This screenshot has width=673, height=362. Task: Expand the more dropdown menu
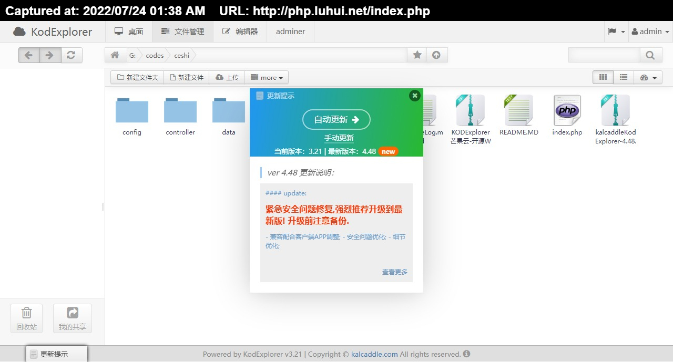pyautogui.click(x=267, y=77)
